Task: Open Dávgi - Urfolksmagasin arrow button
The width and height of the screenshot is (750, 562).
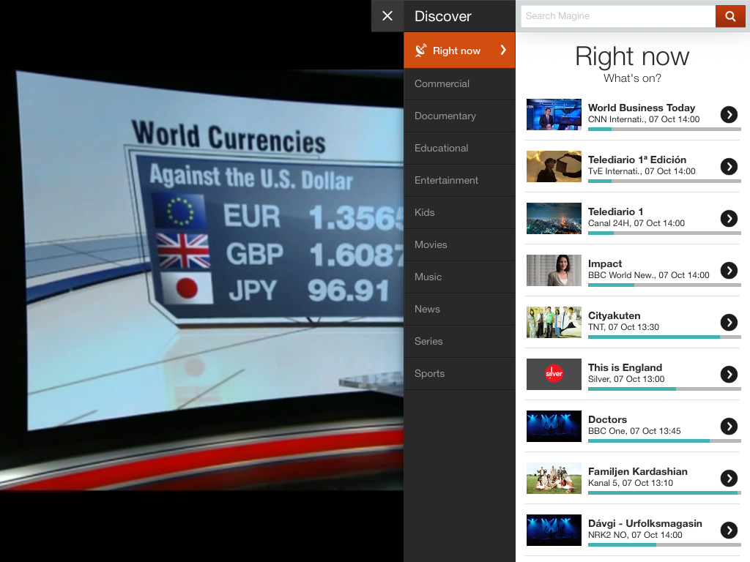Action: 729,530
